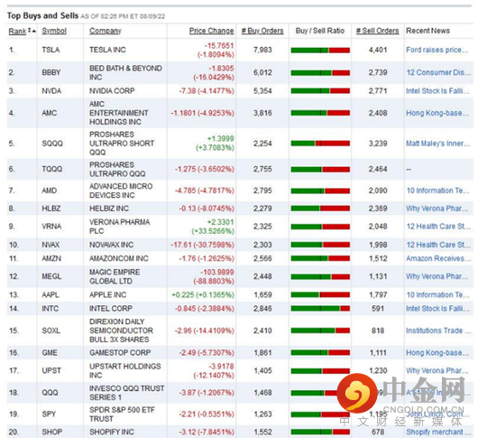Select the TSLA symbol
478x438 pixels.
[51, 50]
